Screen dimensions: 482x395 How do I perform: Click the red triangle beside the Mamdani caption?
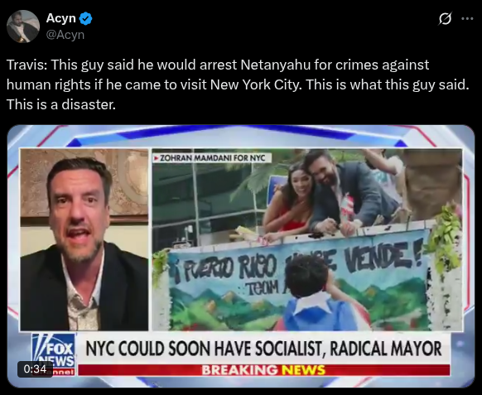point(157,158)
